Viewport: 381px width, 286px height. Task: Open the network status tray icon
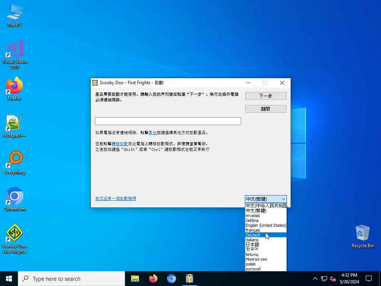coord(324,279)
